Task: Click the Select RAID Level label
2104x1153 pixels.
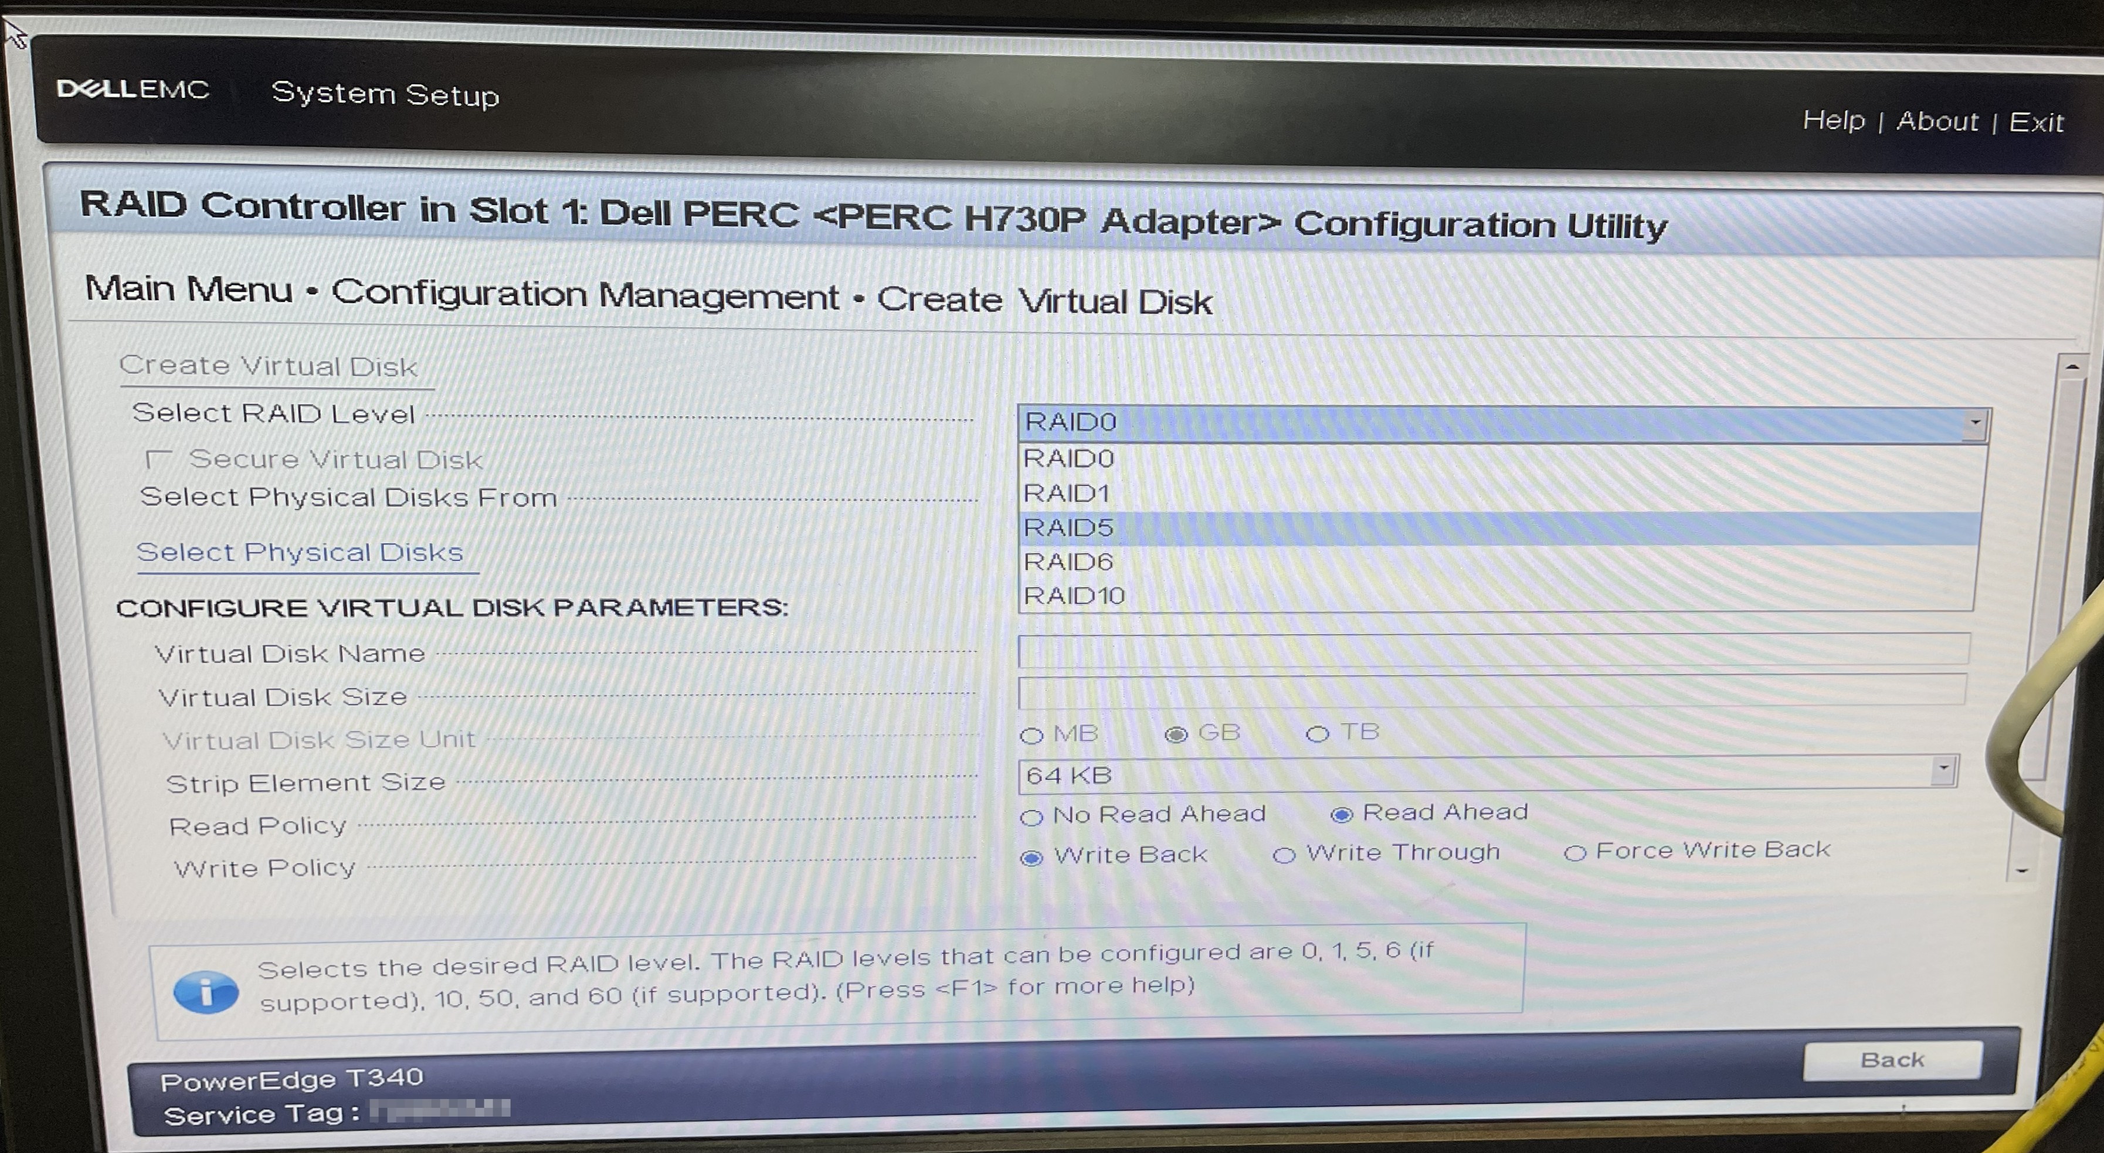Action: click(x=274, y=413)
